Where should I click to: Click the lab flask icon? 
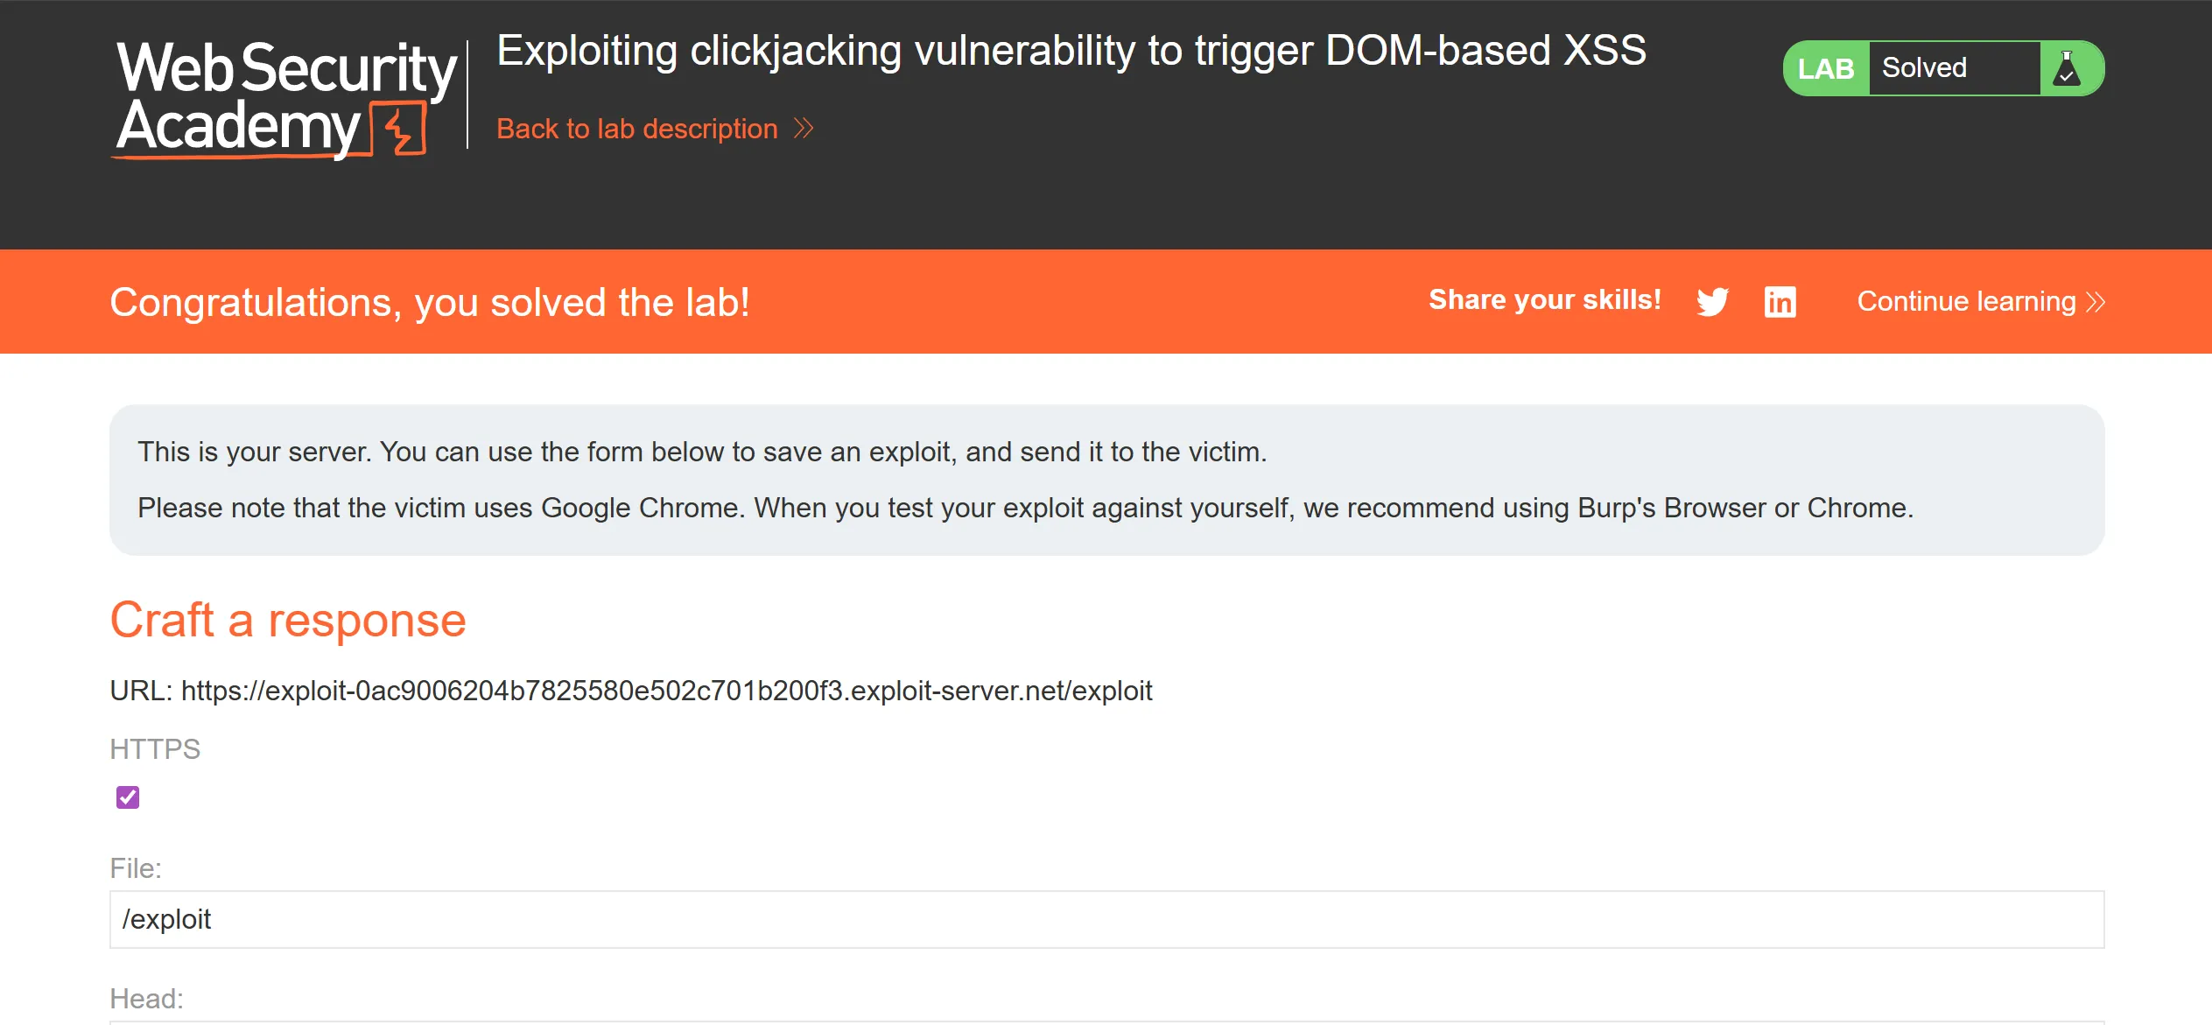(x=2067, y=68)
